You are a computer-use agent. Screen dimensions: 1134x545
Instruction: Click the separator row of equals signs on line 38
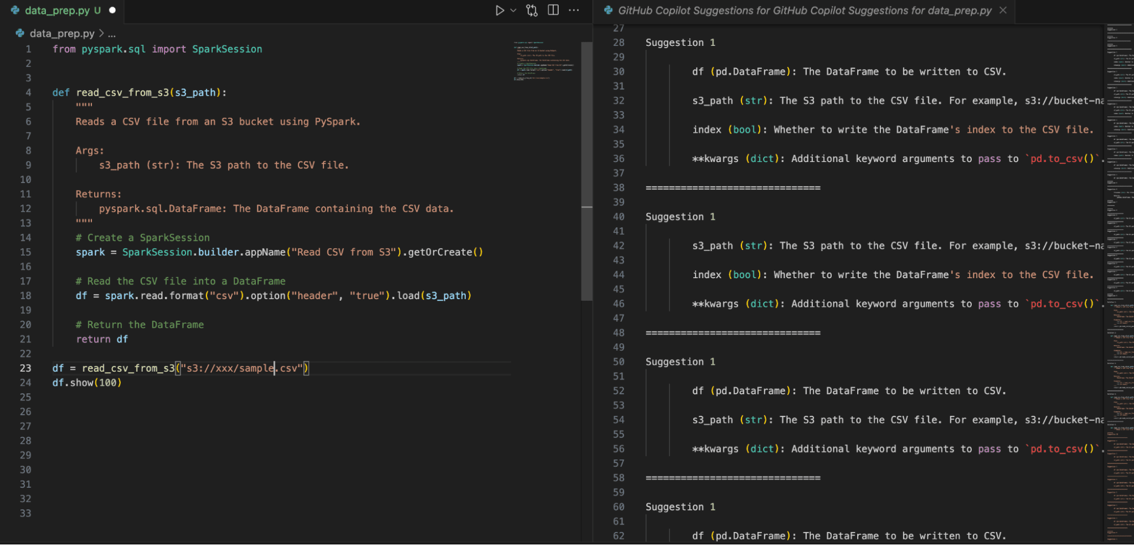click(733, 188)
